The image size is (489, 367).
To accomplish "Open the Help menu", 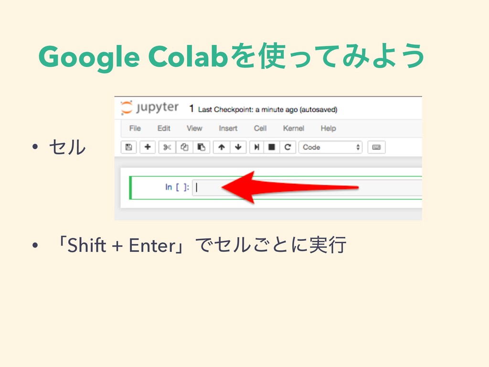I will pos(329,128).
